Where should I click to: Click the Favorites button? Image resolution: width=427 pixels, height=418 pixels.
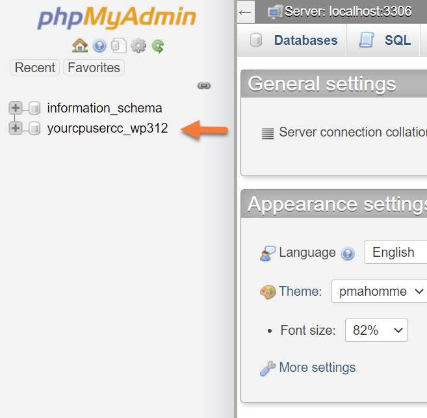pyautogui.click(x=94, y=68)
